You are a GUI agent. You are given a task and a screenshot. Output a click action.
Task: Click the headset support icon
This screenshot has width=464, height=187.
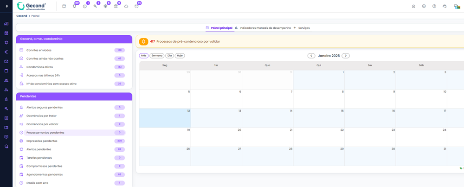click(445, 6)
